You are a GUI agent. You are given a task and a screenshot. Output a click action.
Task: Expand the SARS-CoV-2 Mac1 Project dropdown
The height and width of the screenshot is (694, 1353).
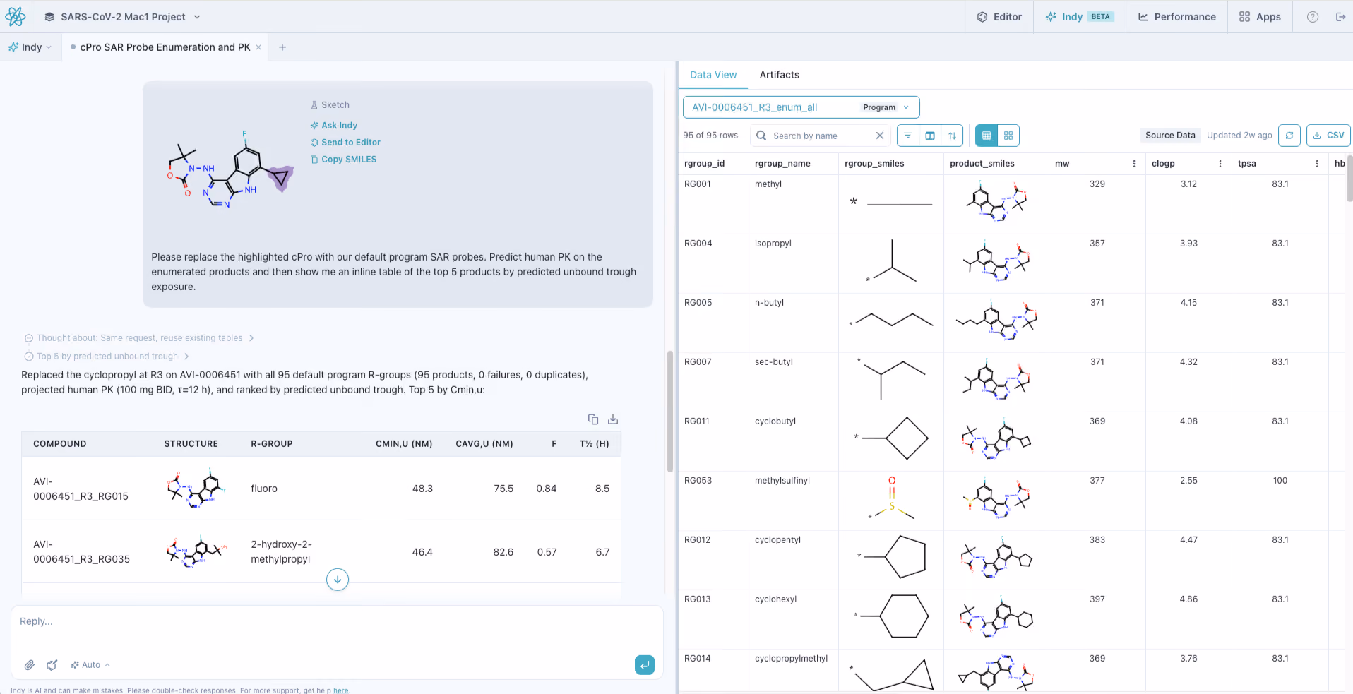pos(122,17)
